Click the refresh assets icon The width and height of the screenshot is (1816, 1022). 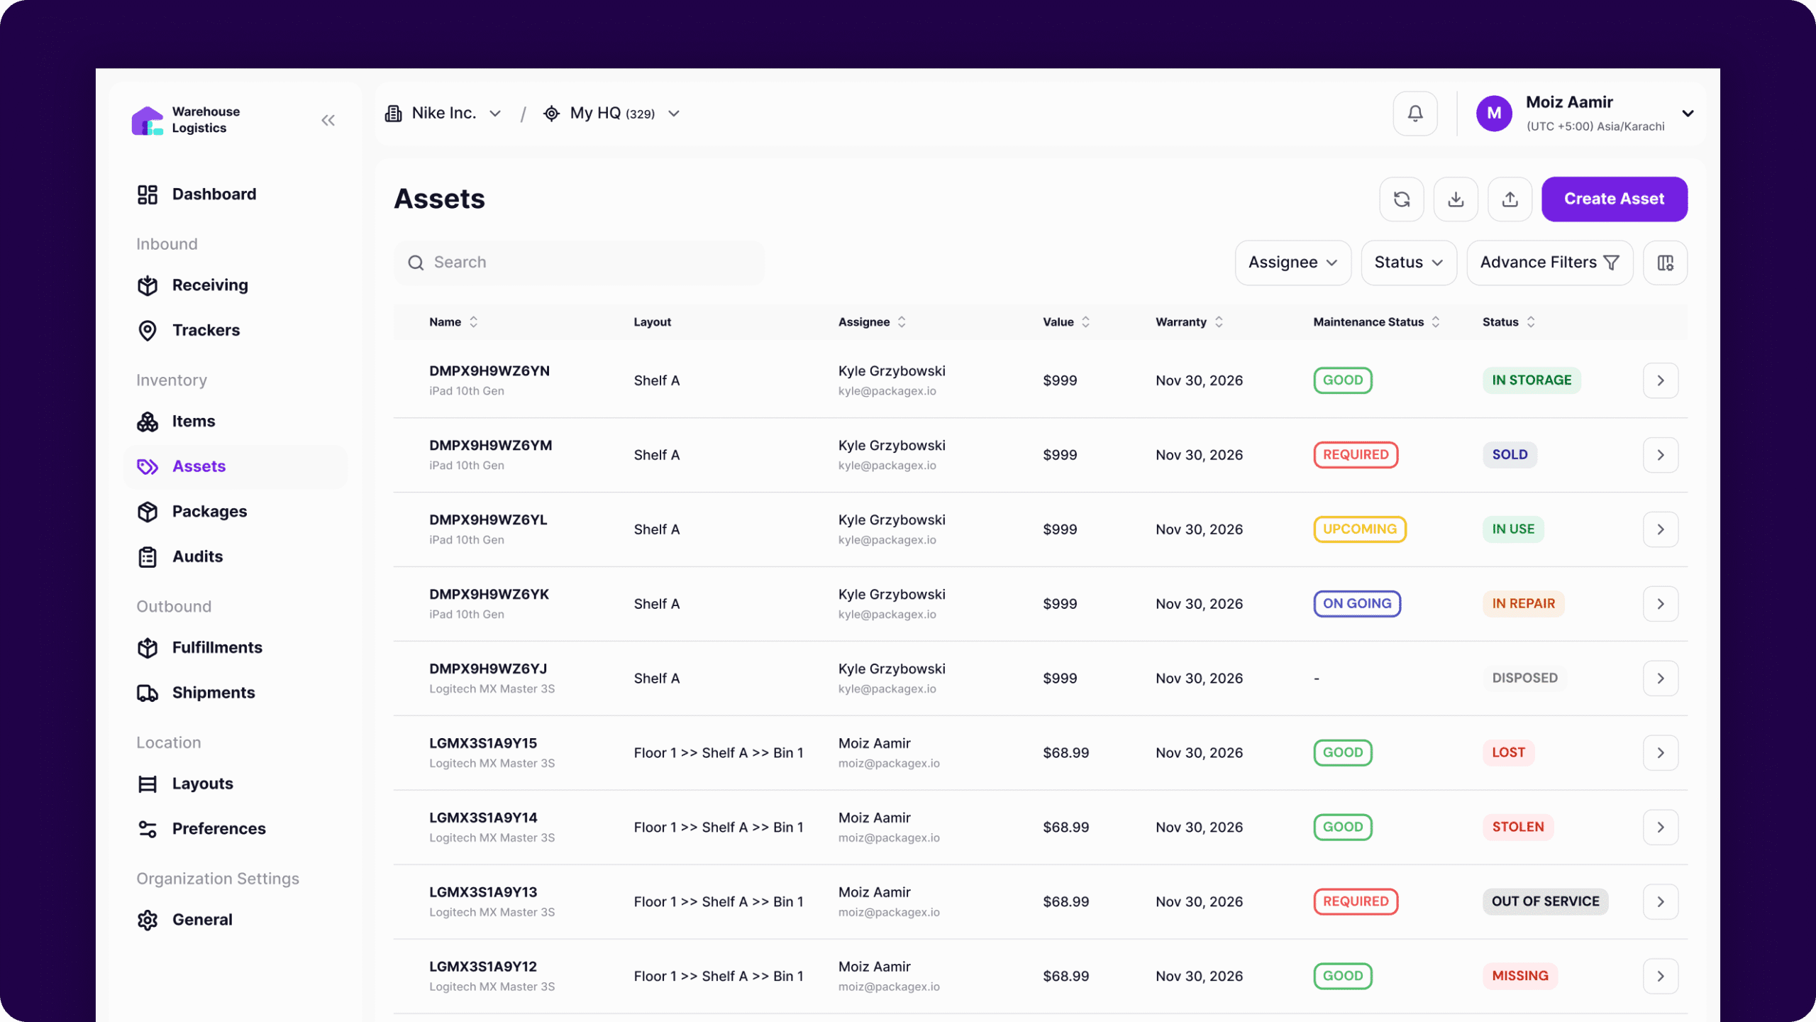pos(1401,199)
